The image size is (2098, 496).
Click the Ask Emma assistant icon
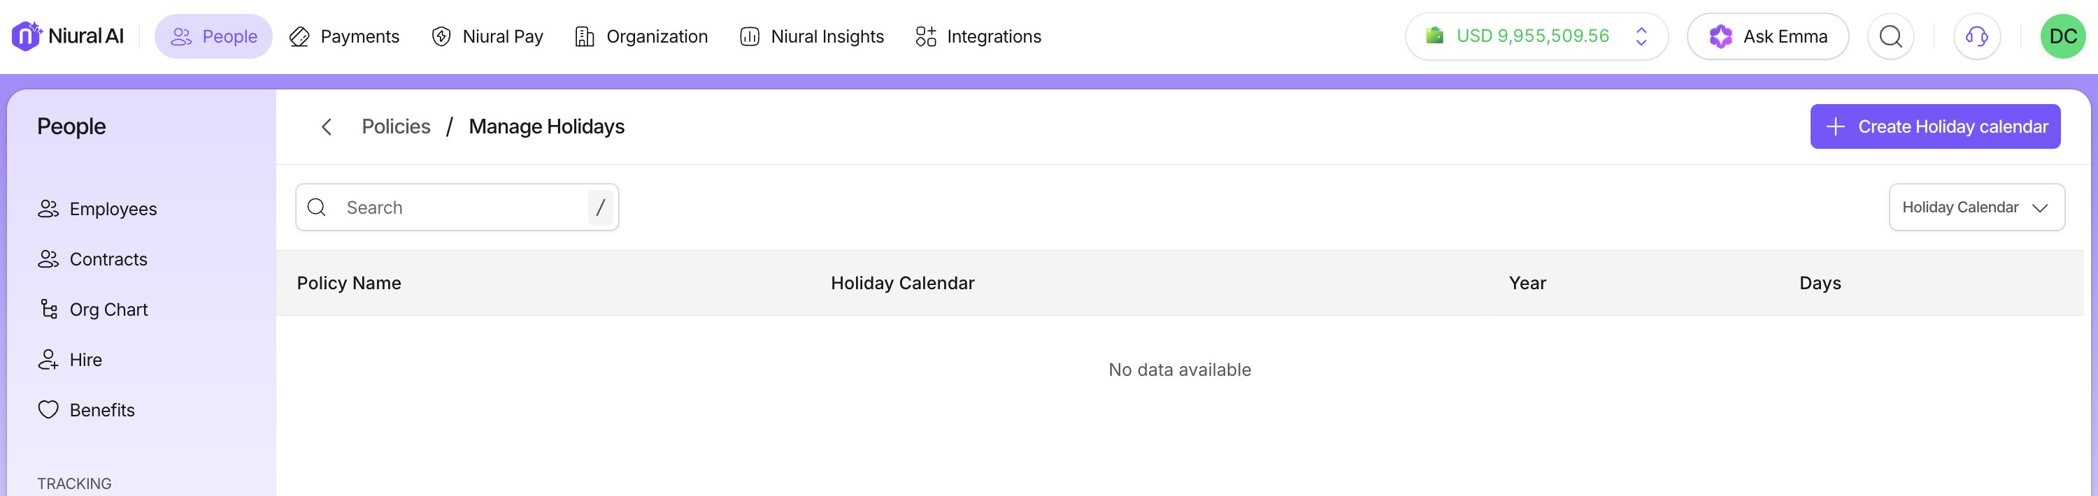point(1719,36)
